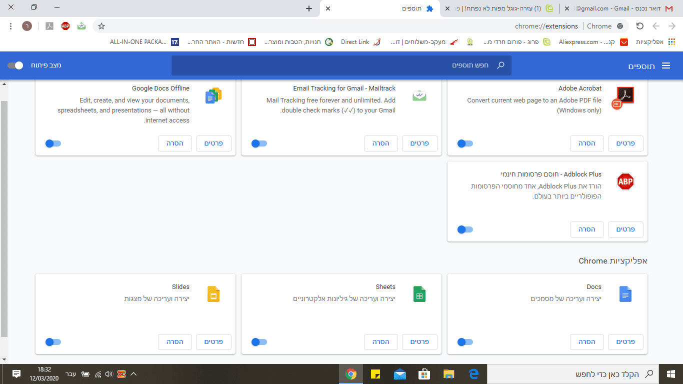Show hidden system tray icons chevron
The height and width of the screenshot is (384, 683).
click(133, 374)
